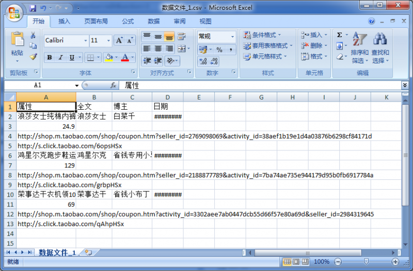Screen dimensions: 413x271
Task: Align text to the middle of cell
Action: (158, 36)
